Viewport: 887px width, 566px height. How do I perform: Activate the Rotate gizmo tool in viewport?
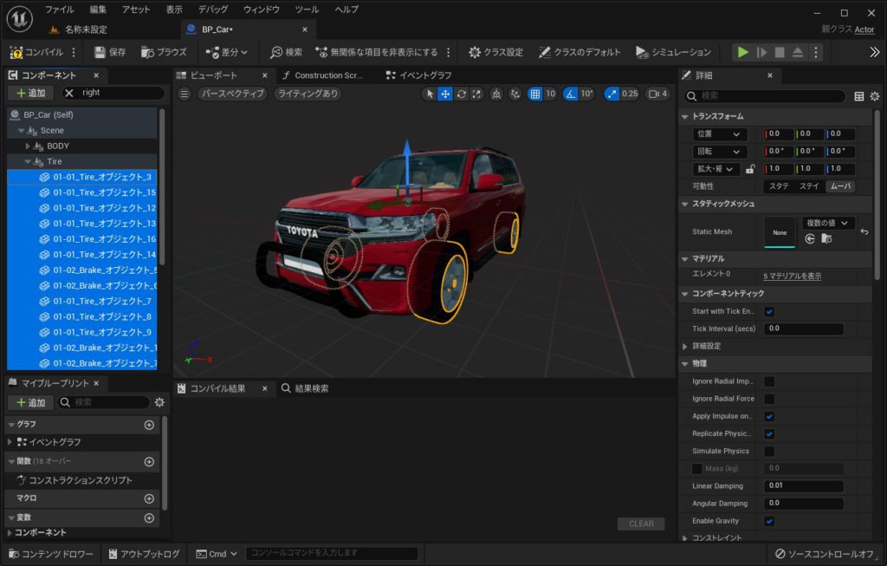coord(462,94)
